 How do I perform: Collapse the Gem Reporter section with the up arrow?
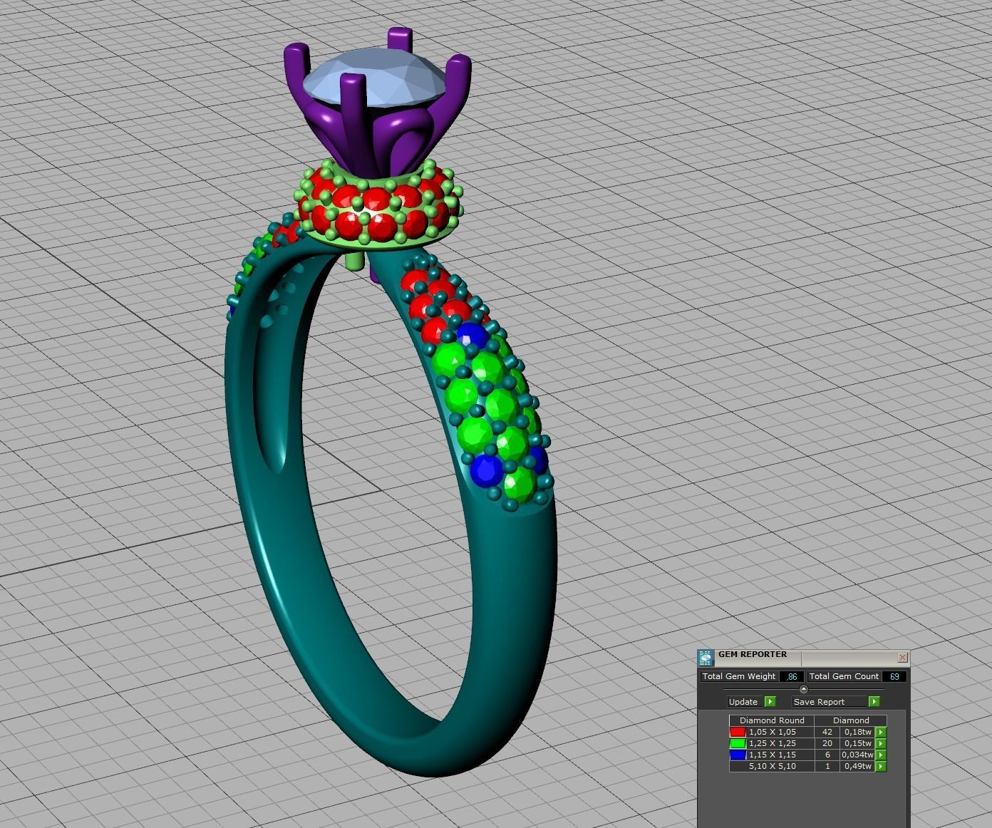tap(804, 689)
